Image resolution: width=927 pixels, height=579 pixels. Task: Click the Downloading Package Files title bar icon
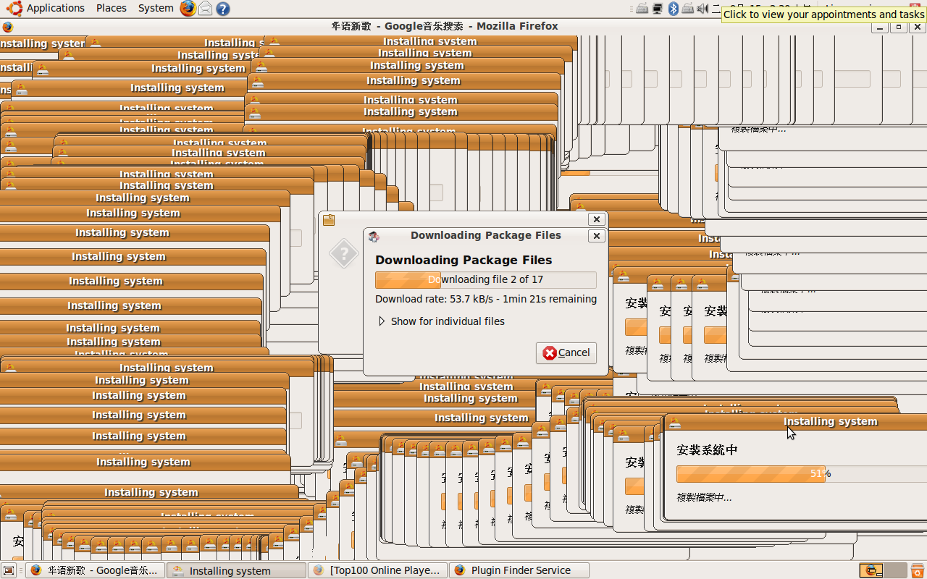coord(374,236)
